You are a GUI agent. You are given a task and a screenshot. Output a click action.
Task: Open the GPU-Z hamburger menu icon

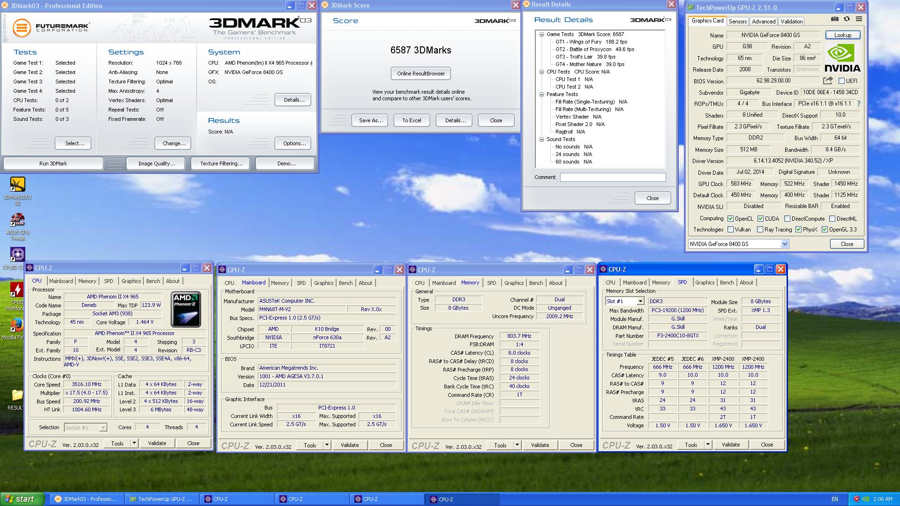tap(859, 19)
